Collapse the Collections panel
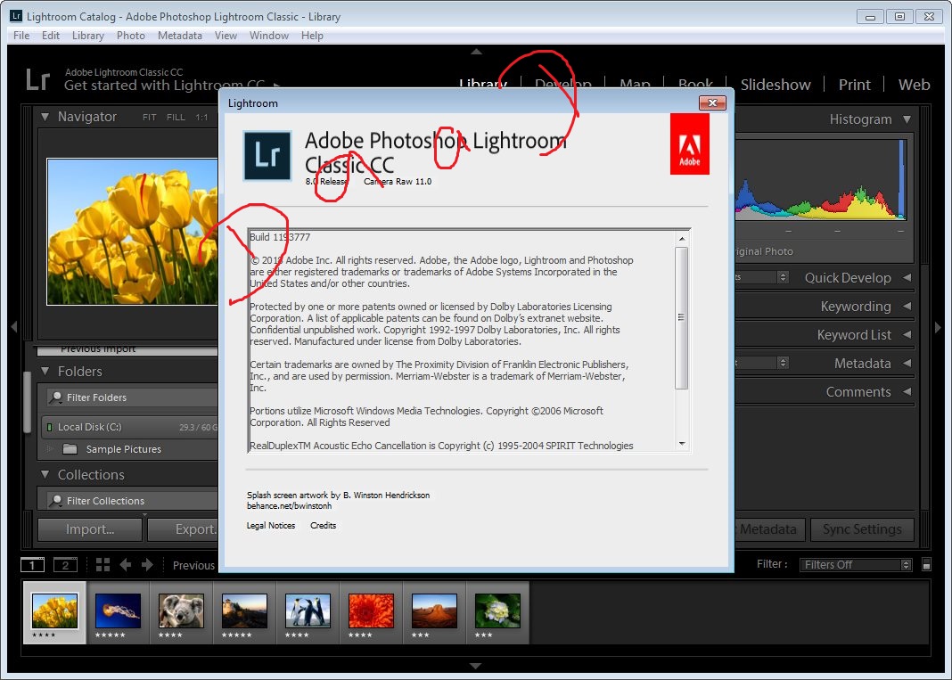Viewport: 952px width, 680px height. pos(45,474)
